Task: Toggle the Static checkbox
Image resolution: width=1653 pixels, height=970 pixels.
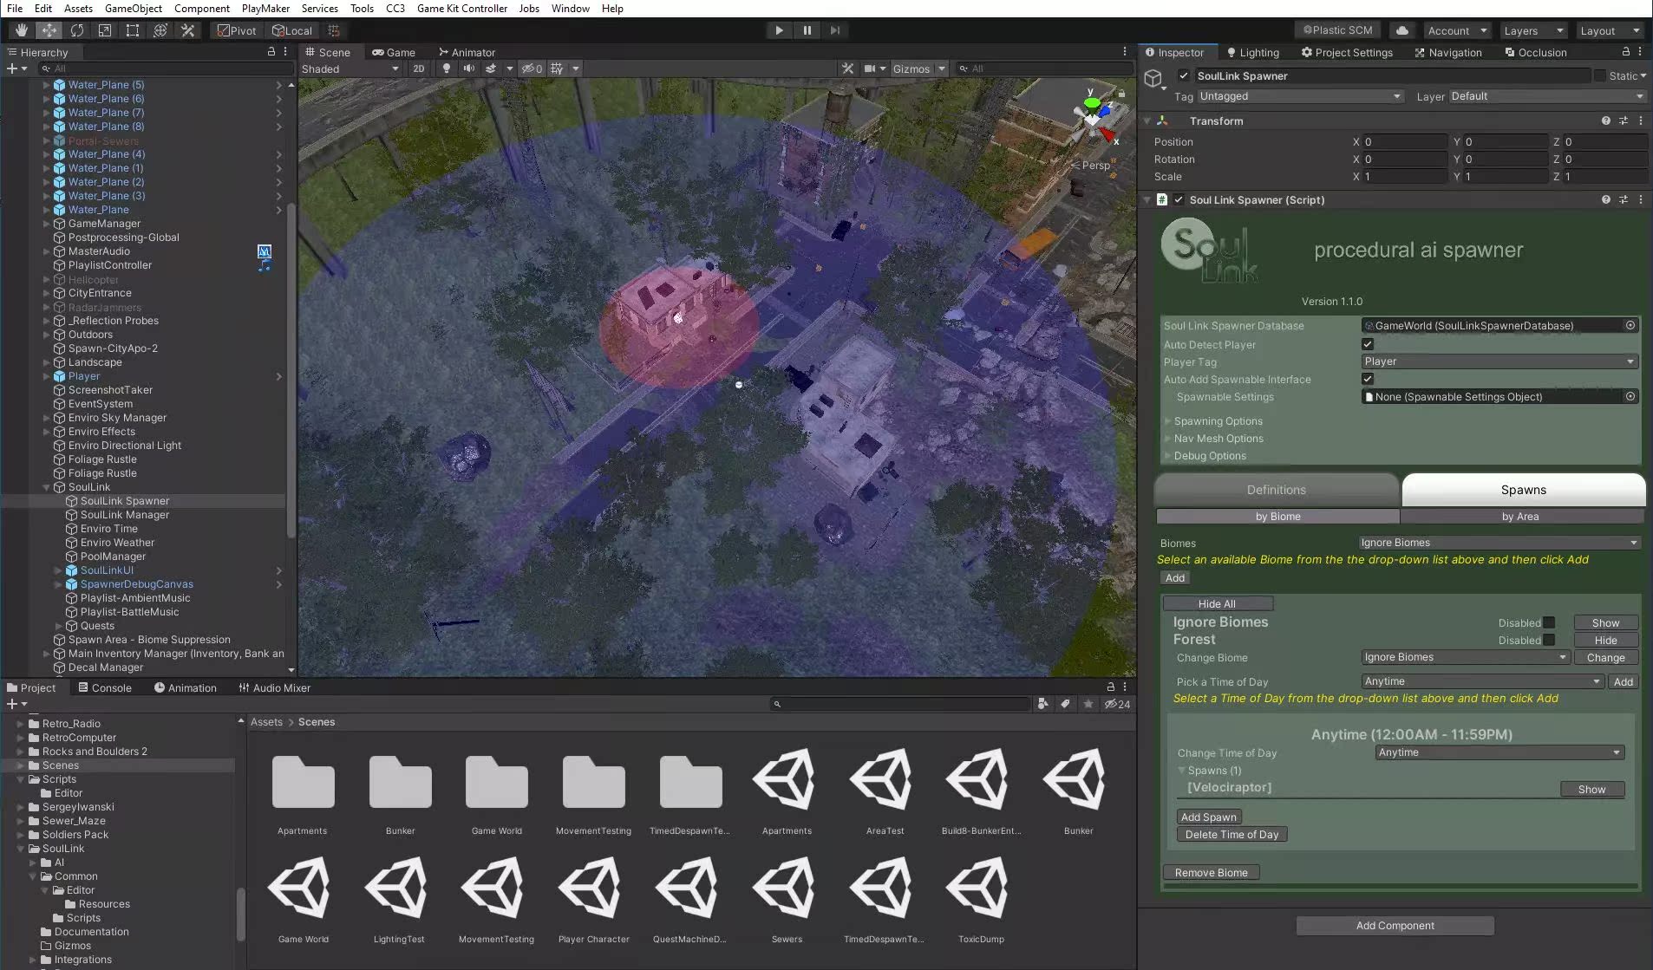Action: [x=1600, y=75]
